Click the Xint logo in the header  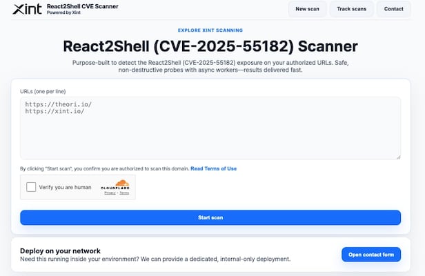coord(27,9)
